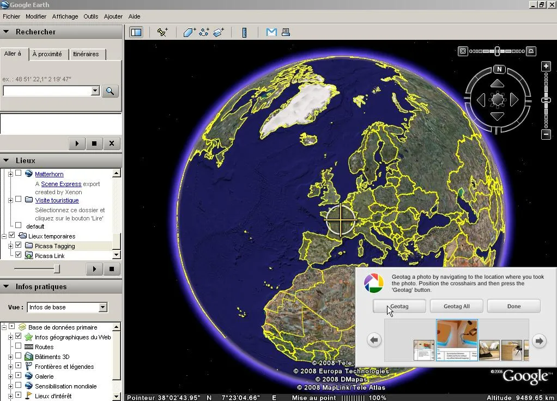This screenshot has height=401, width=557.
Task: Show previous photos with left arrow
Action: (x=374, y=340)
